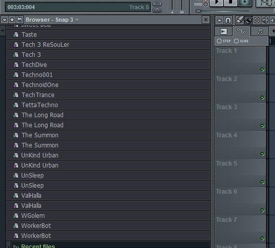Select The Long Road entry with purple zip icon
The image size is (275, 248).
point(108,125)
